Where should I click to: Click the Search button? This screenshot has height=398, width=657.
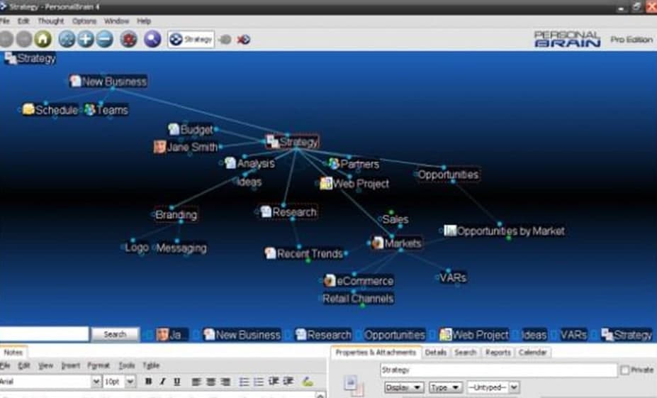(115, 334)
